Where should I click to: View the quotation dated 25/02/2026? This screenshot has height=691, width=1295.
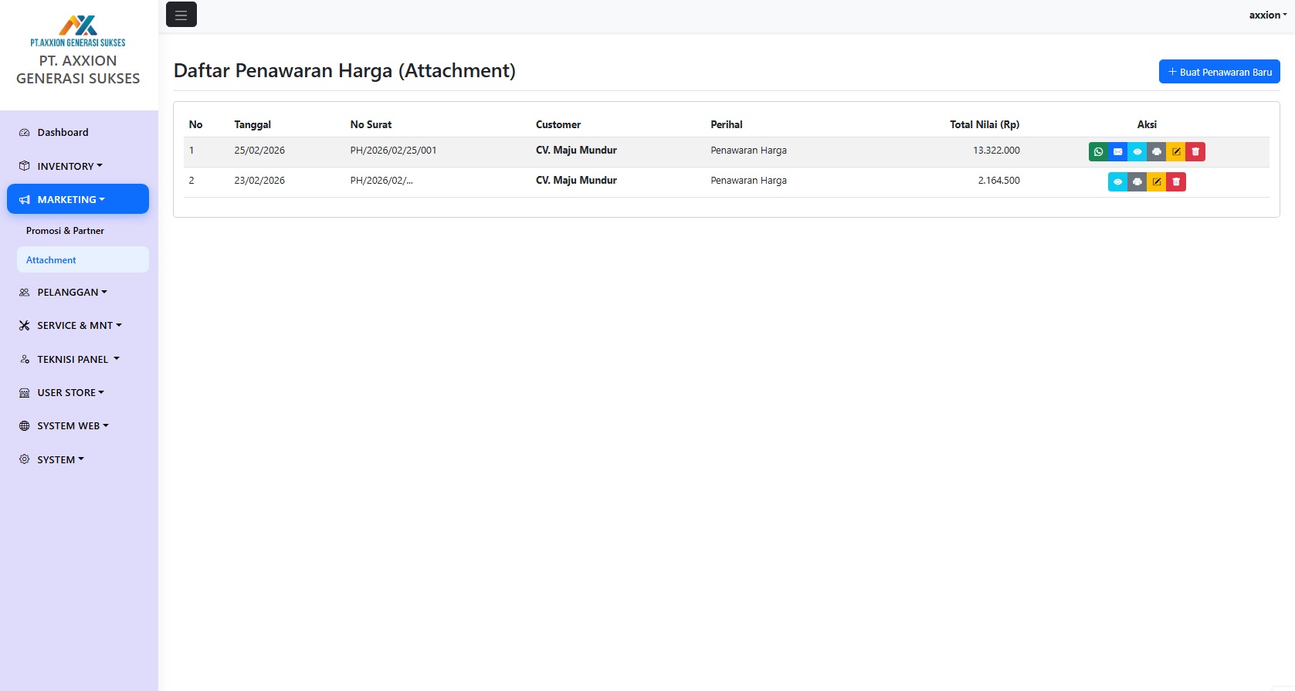pyautogui.click(x=1137, y=152)
